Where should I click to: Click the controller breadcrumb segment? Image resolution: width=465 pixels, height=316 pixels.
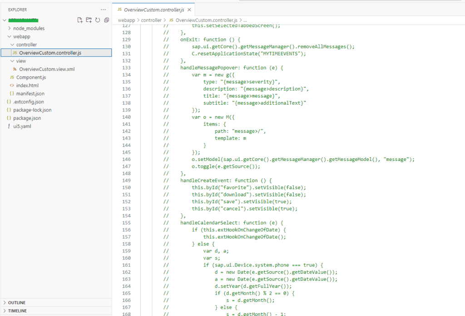[151, 20]
